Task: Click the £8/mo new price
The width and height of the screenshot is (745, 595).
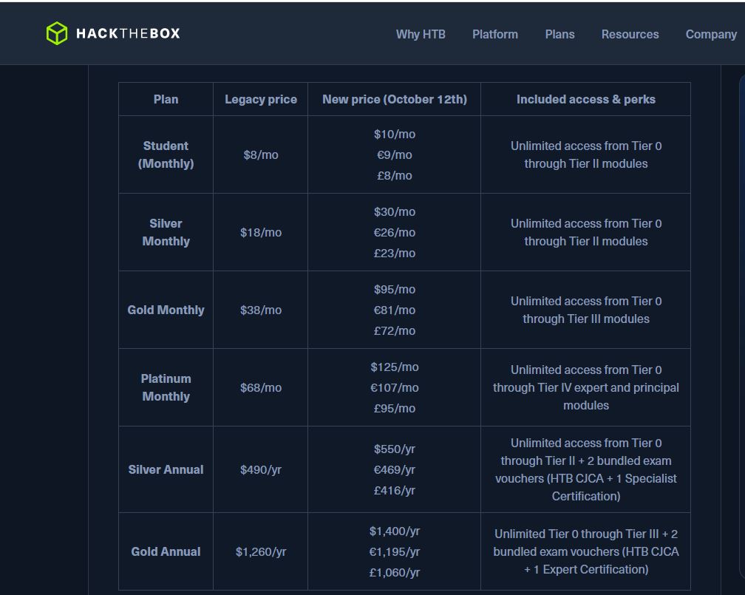Action: tap(395, 175)
